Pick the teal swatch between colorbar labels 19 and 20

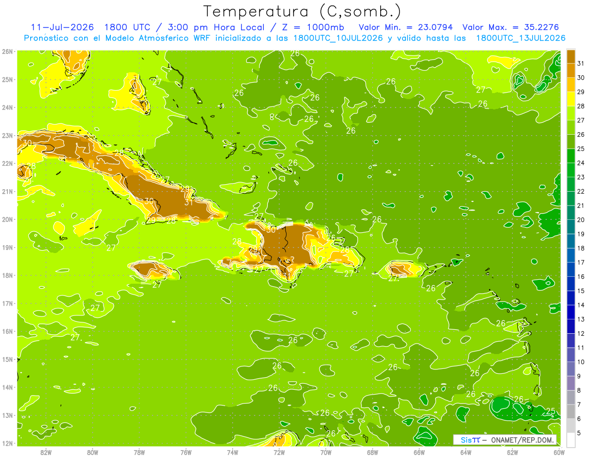[571, 227]
